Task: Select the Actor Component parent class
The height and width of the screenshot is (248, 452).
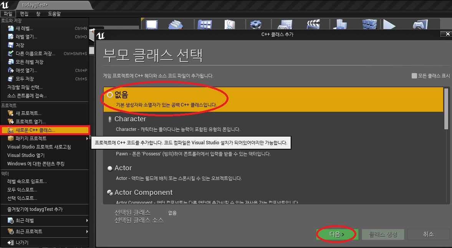Action: coord(273,195)
